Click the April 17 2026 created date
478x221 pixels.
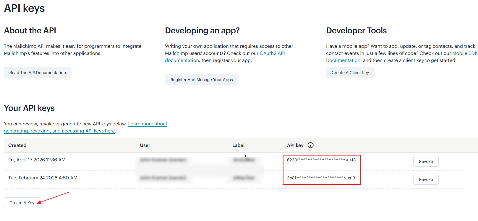pos(37,160)
